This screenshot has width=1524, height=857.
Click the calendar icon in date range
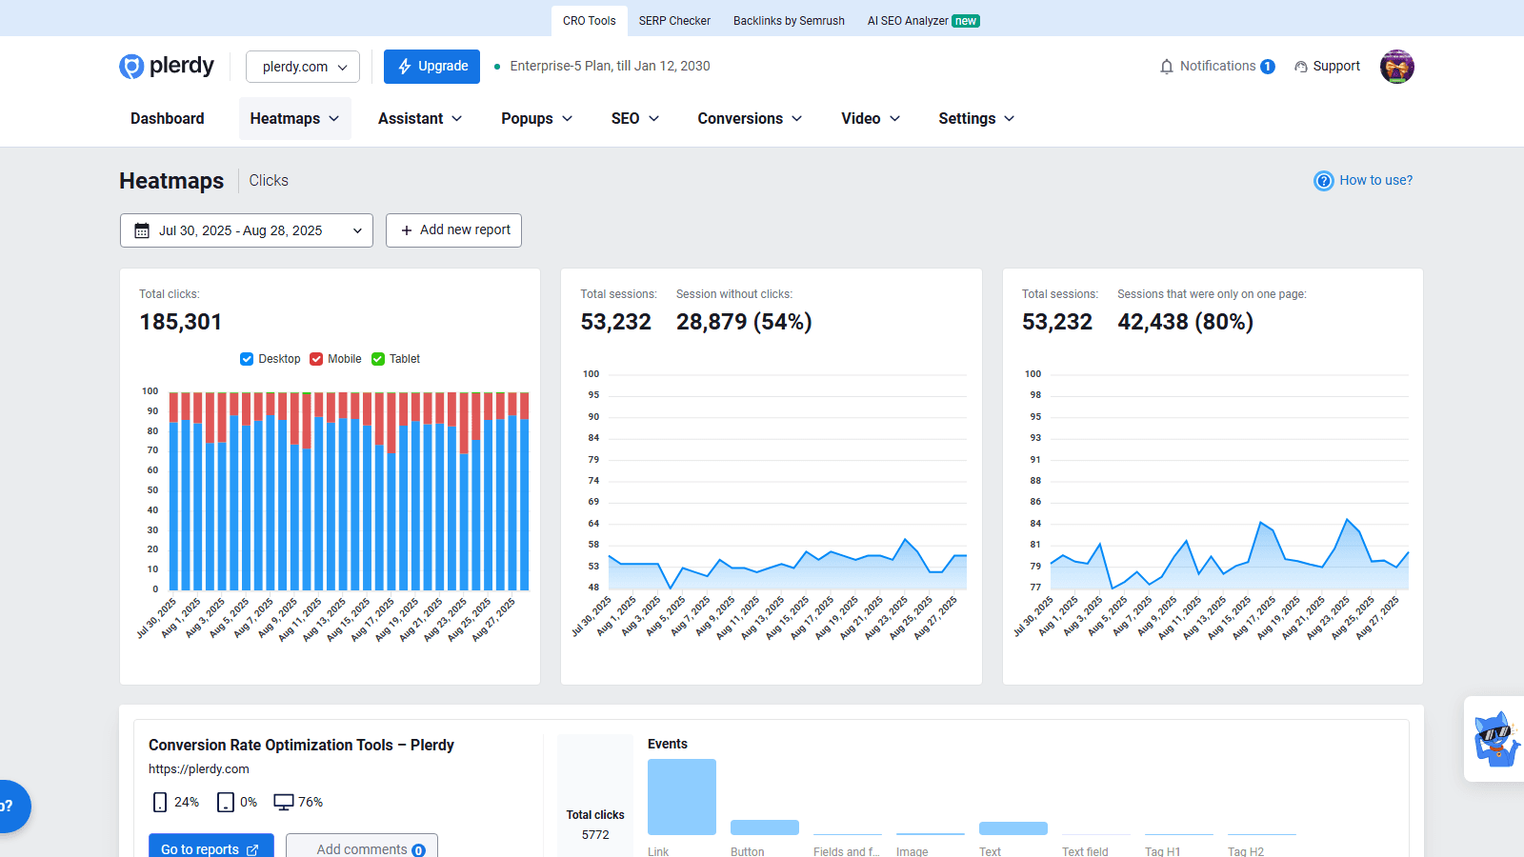click(x=142, y=230)
